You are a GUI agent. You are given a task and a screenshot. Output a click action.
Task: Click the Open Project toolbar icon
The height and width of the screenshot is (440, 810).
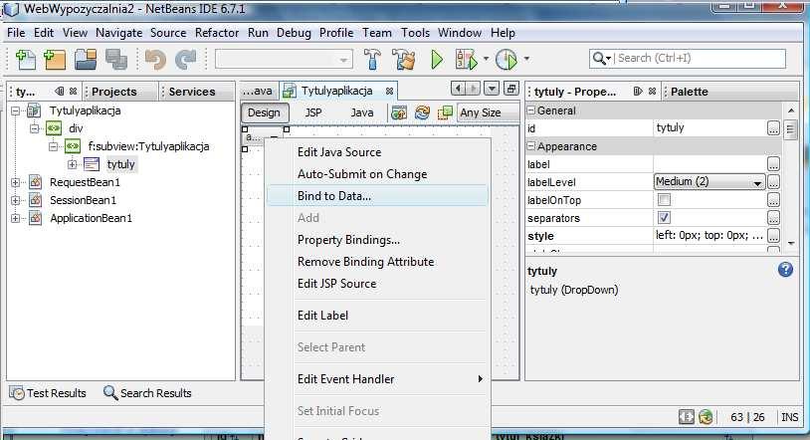(86, 60)
